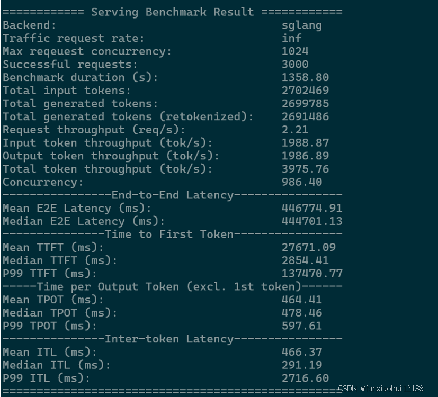Select the Mean E2E Latency value
438x397 pixels.
[312, 208]
